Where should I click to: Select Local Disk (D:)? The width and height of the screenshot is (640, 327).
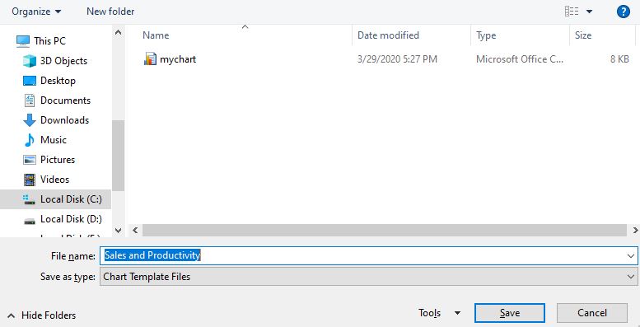71,219
